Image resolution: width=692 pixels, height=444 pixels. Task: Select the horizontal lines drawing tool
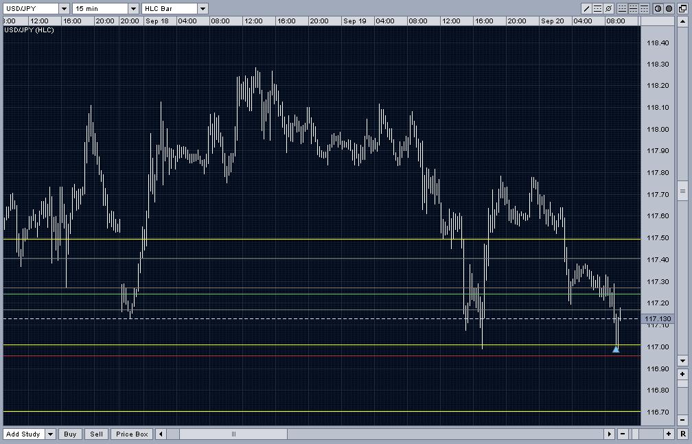point(598,9)
